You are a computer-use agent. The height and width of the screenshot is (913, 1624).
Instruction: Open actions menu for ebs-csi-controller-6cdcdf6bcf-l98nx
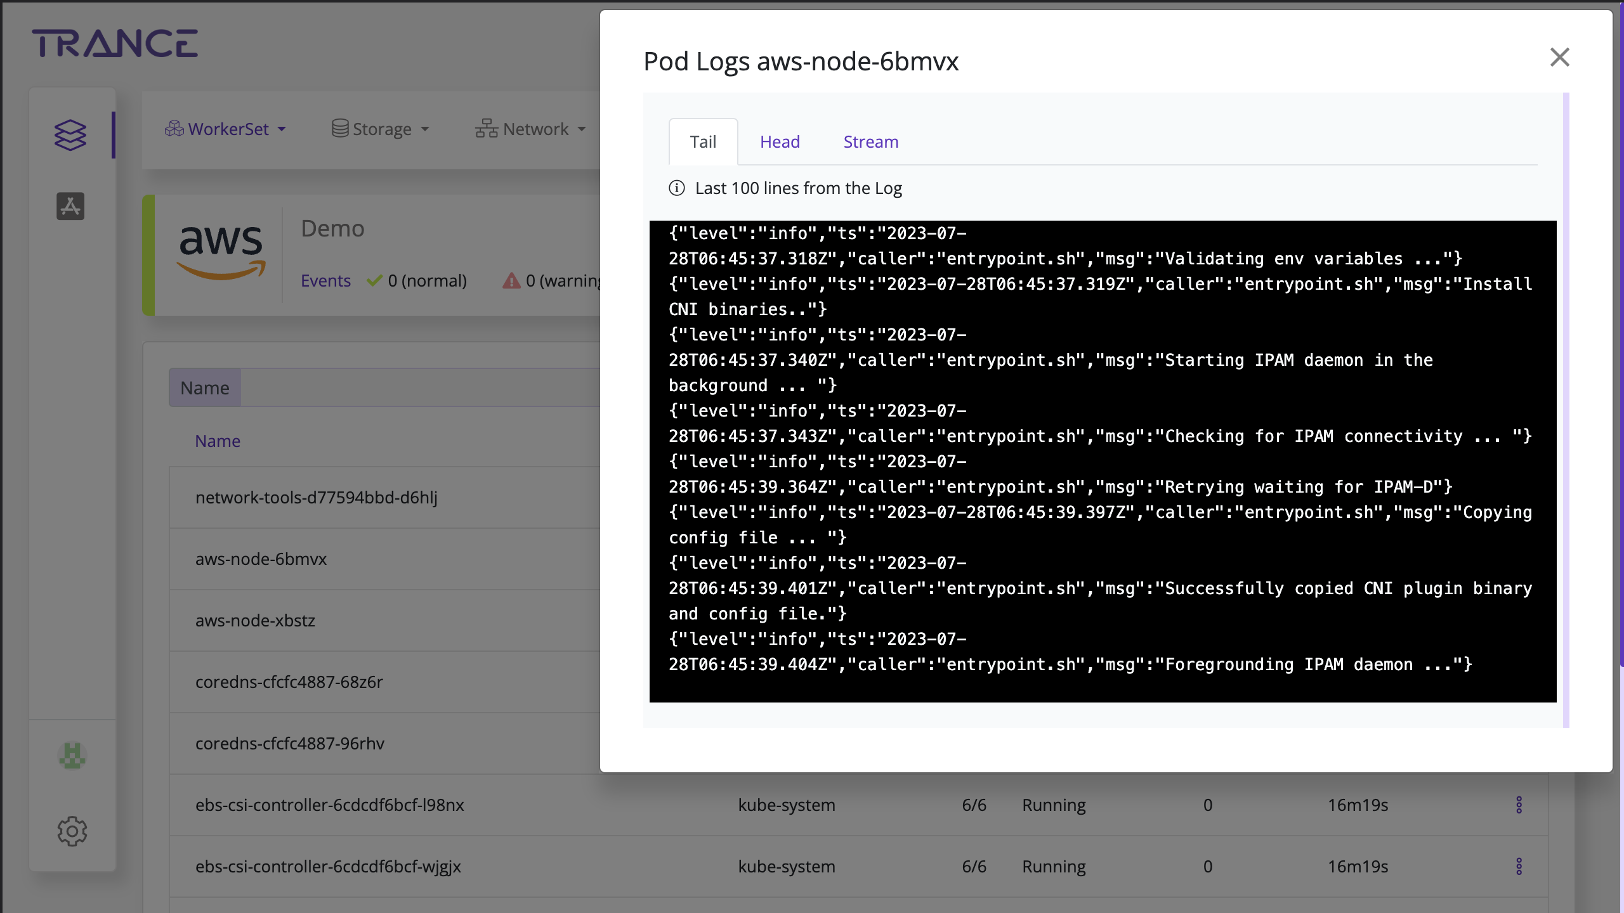[x=1519, y=805]
